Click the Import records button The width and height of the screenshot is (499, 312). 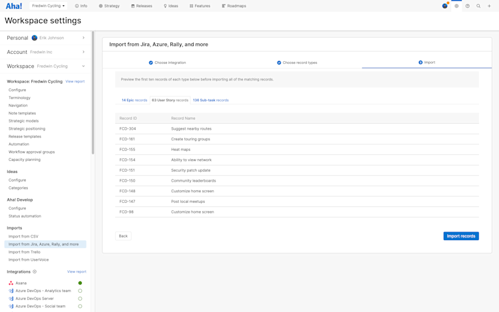(461, 236)
